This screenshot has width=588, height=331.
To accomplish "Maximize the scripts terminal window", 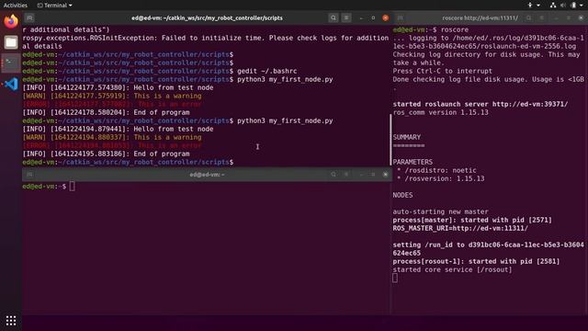I will 373,17.
